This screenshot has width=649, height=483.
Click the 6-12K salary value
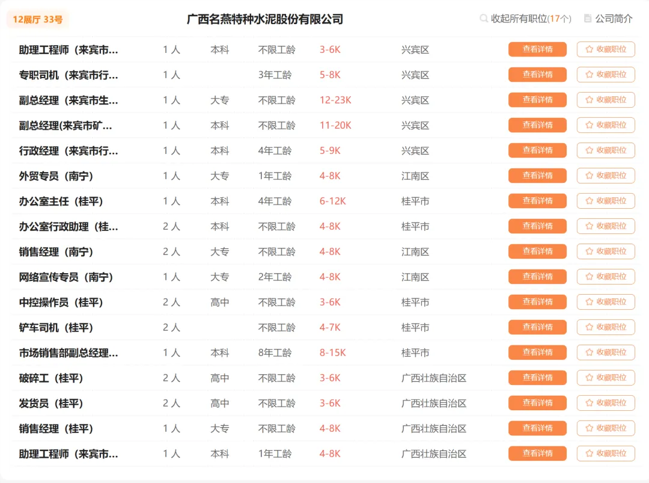332,202
